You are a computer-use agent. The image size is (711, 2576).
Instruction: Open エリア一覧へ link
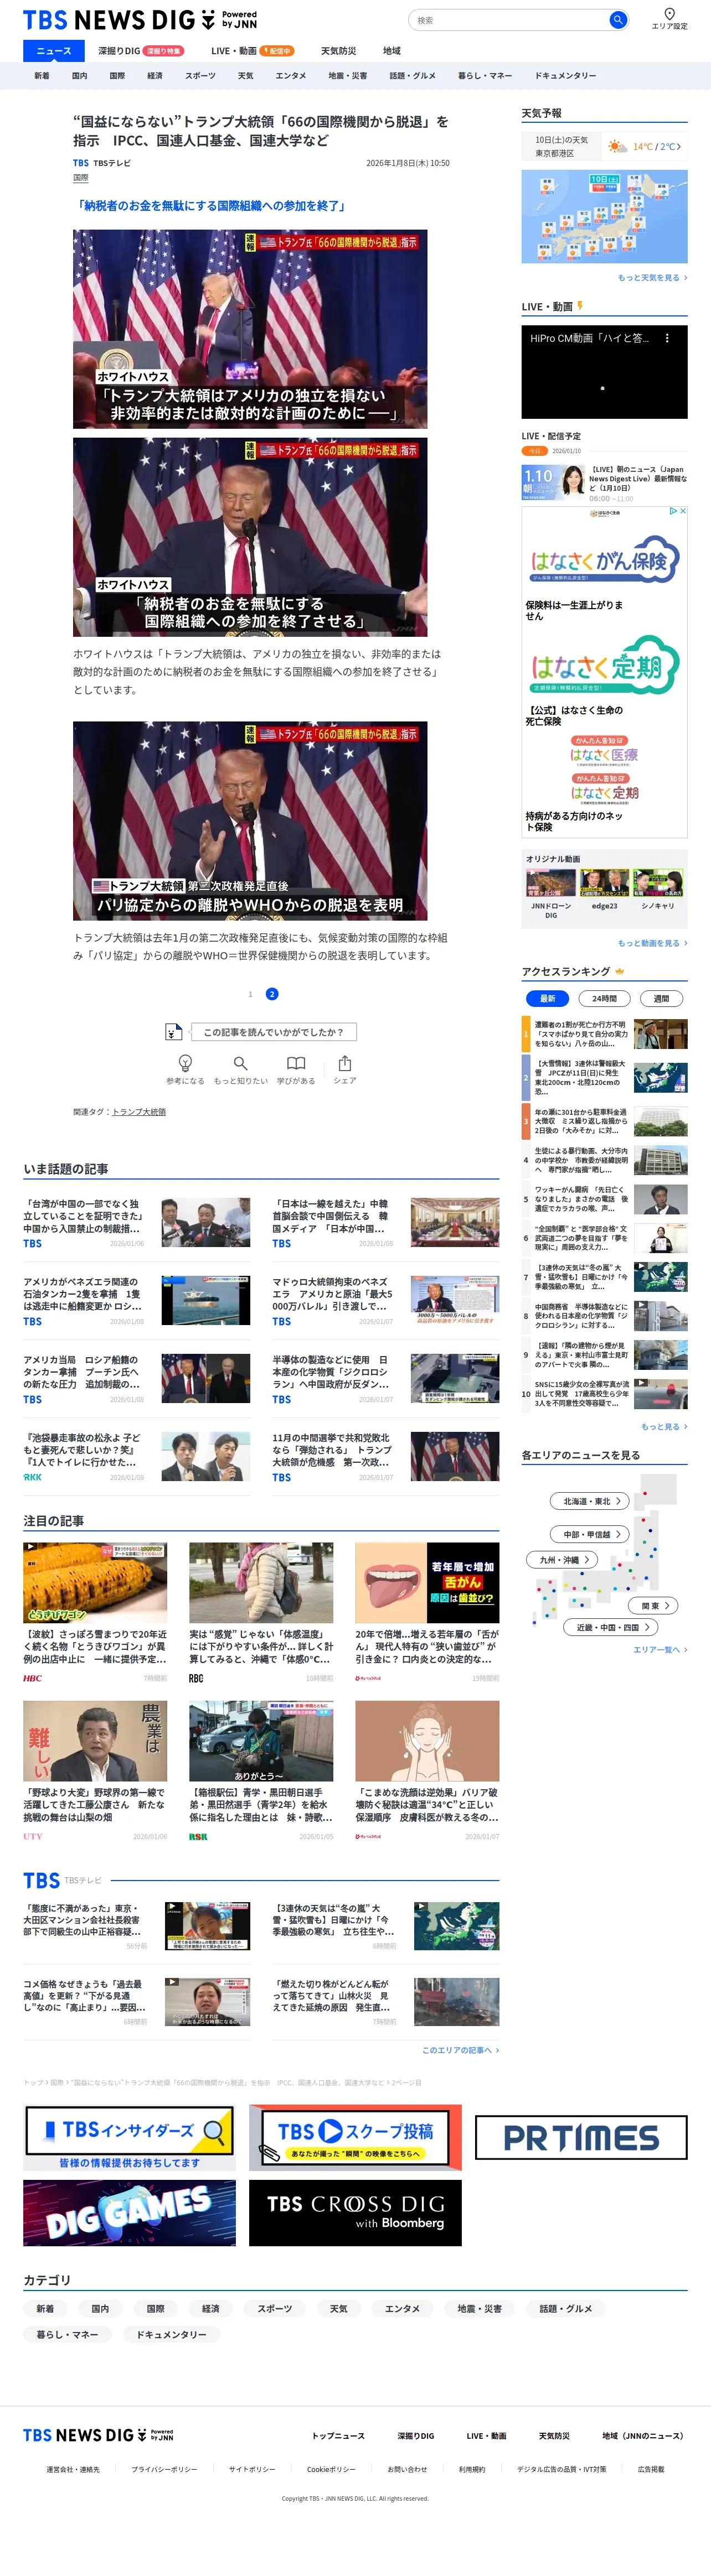(x=660, y=1650)
